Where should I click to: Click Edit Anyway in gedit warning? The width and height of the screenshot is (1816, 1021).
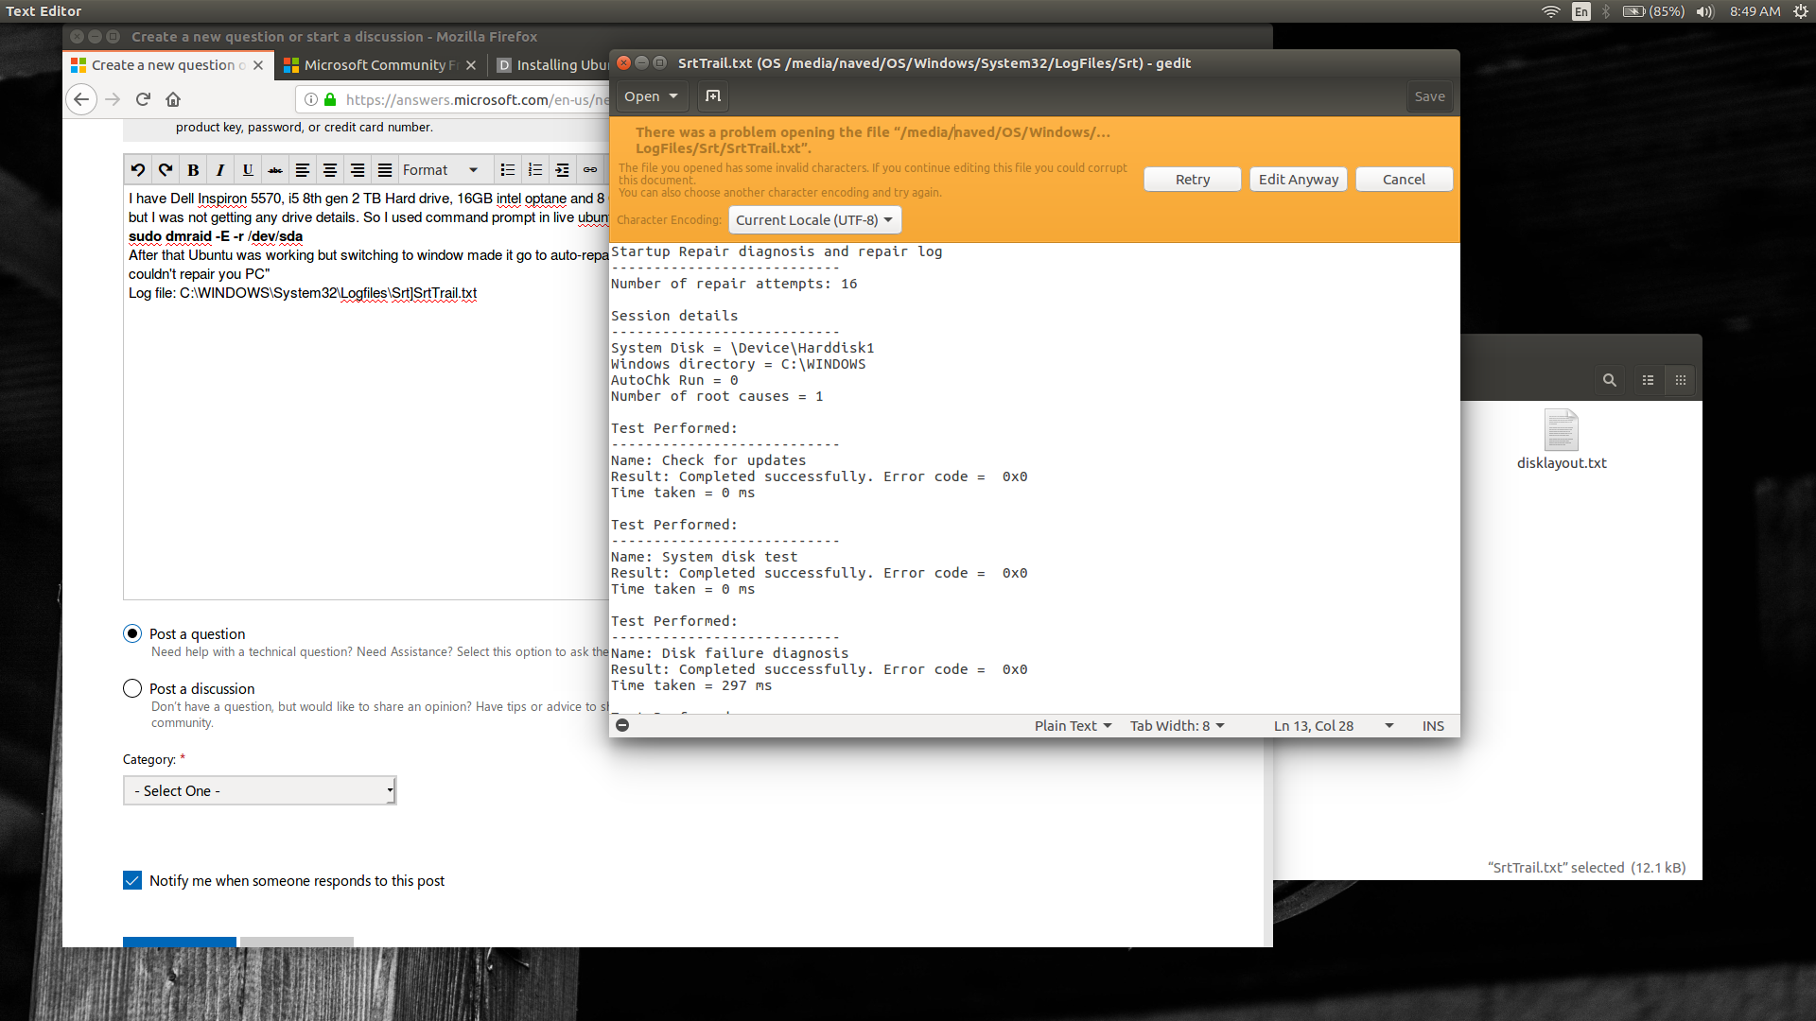click(1298, 179)
